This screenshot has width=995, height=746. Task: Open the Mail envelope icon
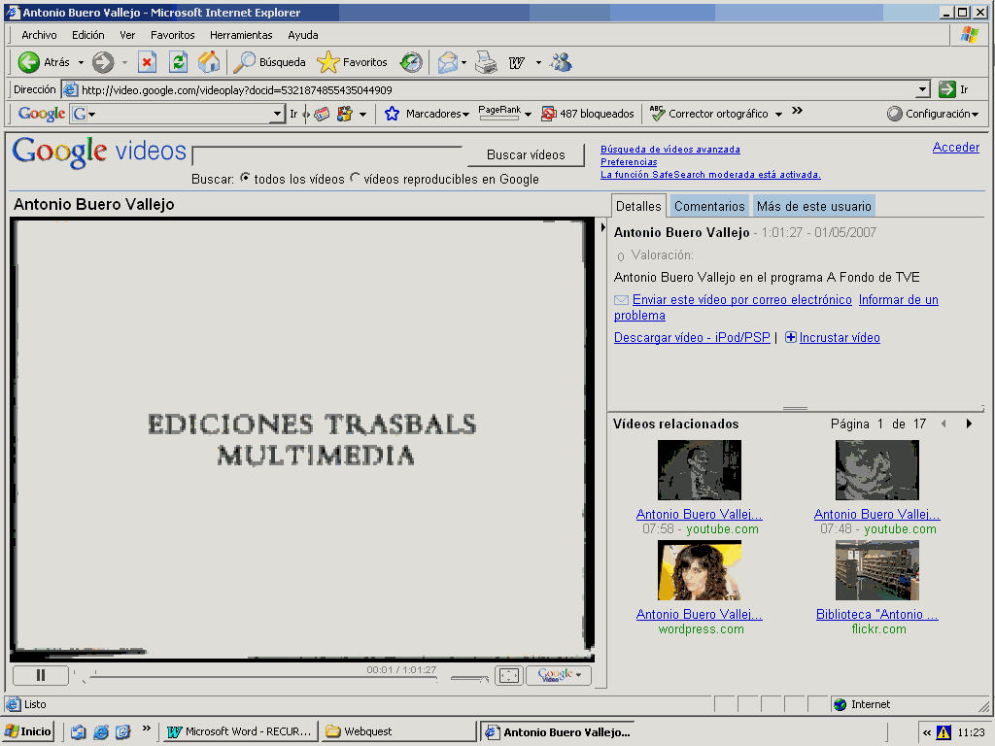(448, 62)
